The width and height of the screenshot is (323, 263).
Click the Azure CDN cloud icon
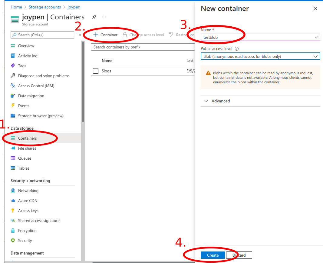(x=13, y=201)
